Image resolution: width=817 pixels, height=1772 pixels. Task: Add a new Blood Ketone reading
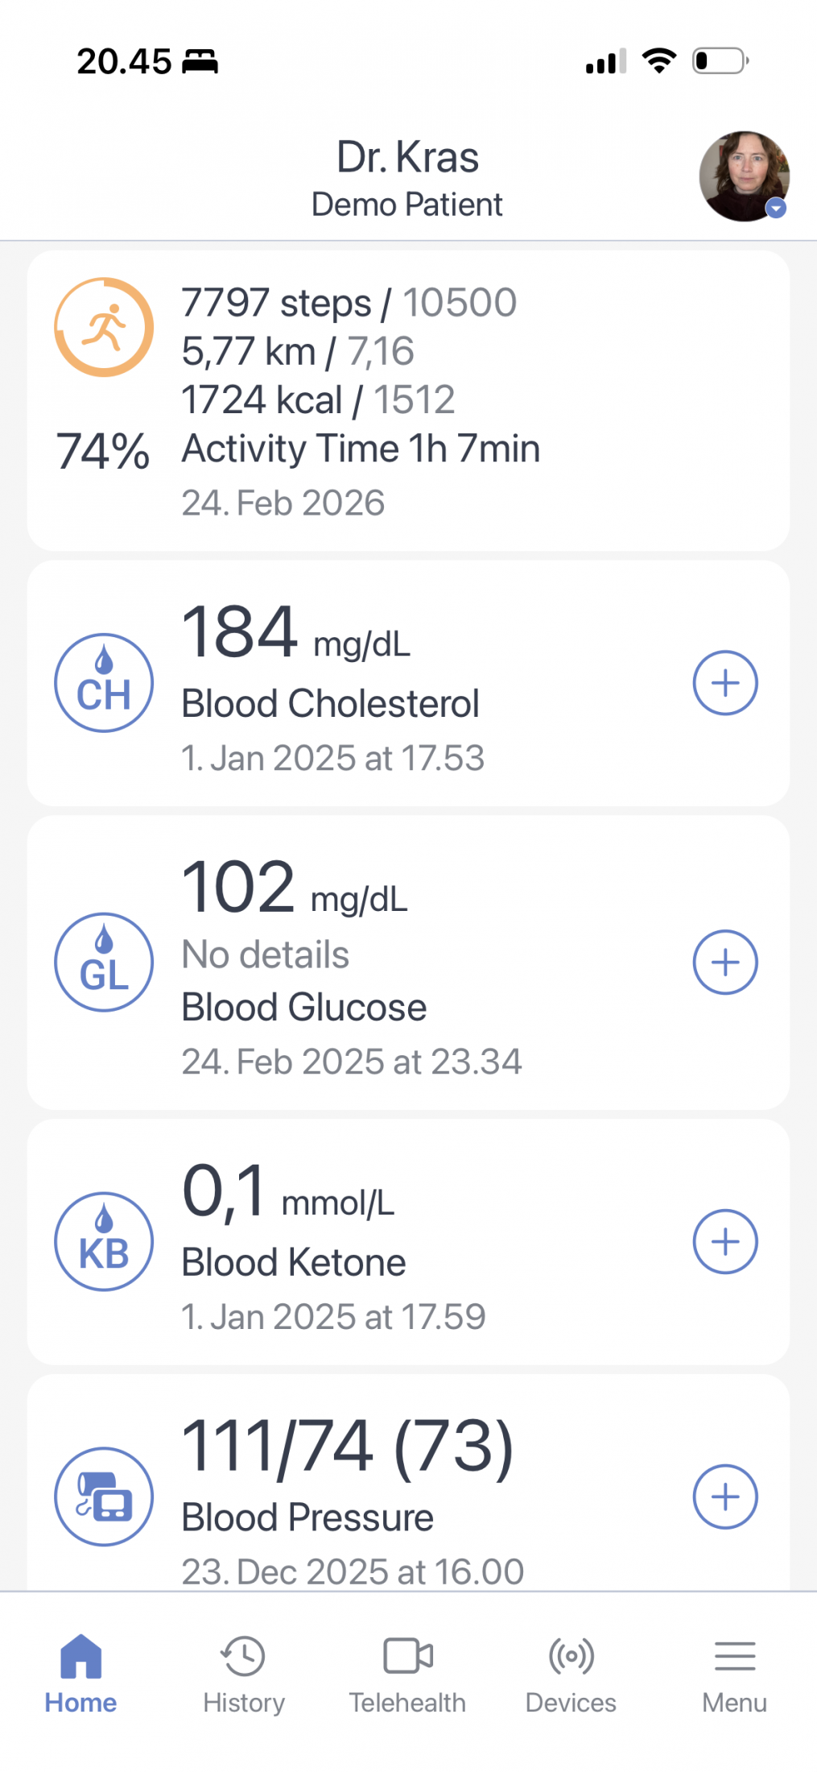725,1241
